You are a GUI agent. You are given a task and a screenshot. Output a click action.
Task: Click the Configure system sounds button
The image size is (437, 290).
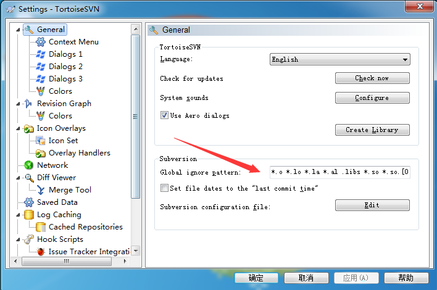click(372, 97)
